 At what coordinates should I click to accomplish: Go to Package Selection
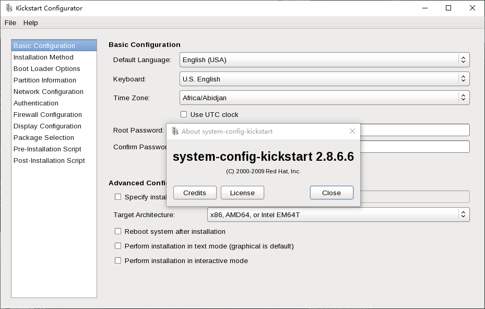(54, 137)
